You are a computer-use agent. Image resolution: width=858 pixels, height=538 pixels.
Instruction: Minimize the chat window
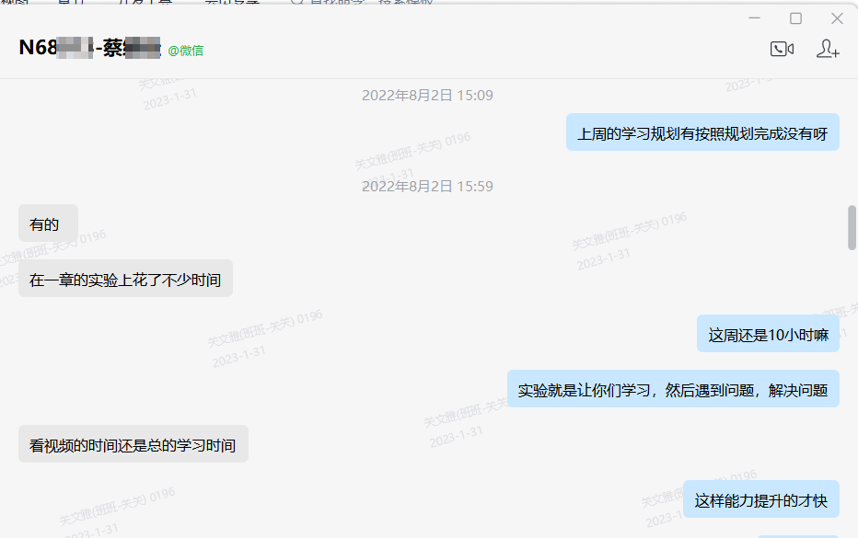(x=755, y=18)
